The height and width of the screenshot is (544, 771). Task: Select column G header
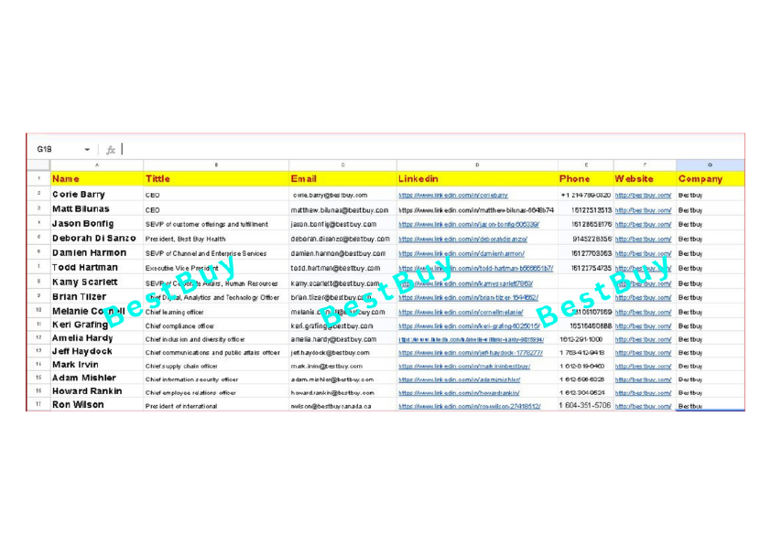click(x=710, y=164)
